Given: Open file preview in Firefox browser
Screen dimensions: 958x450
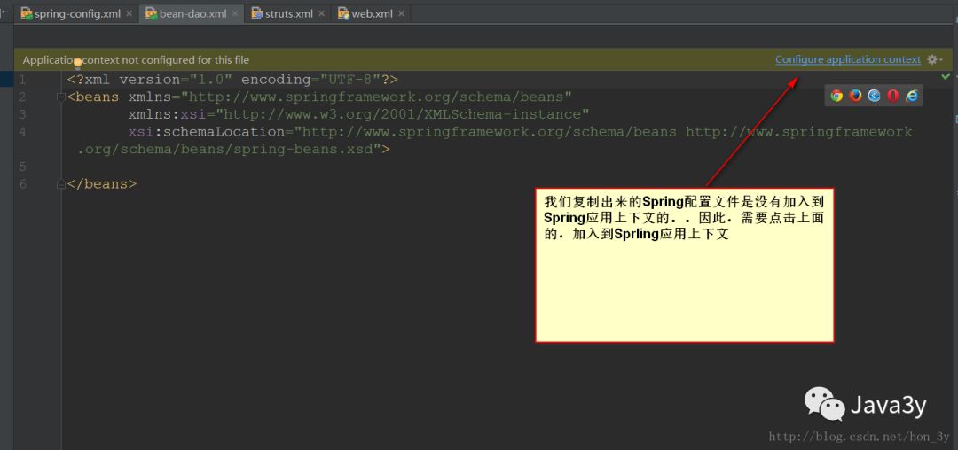Looking at the screenshot, I should [x=855, y=95].
